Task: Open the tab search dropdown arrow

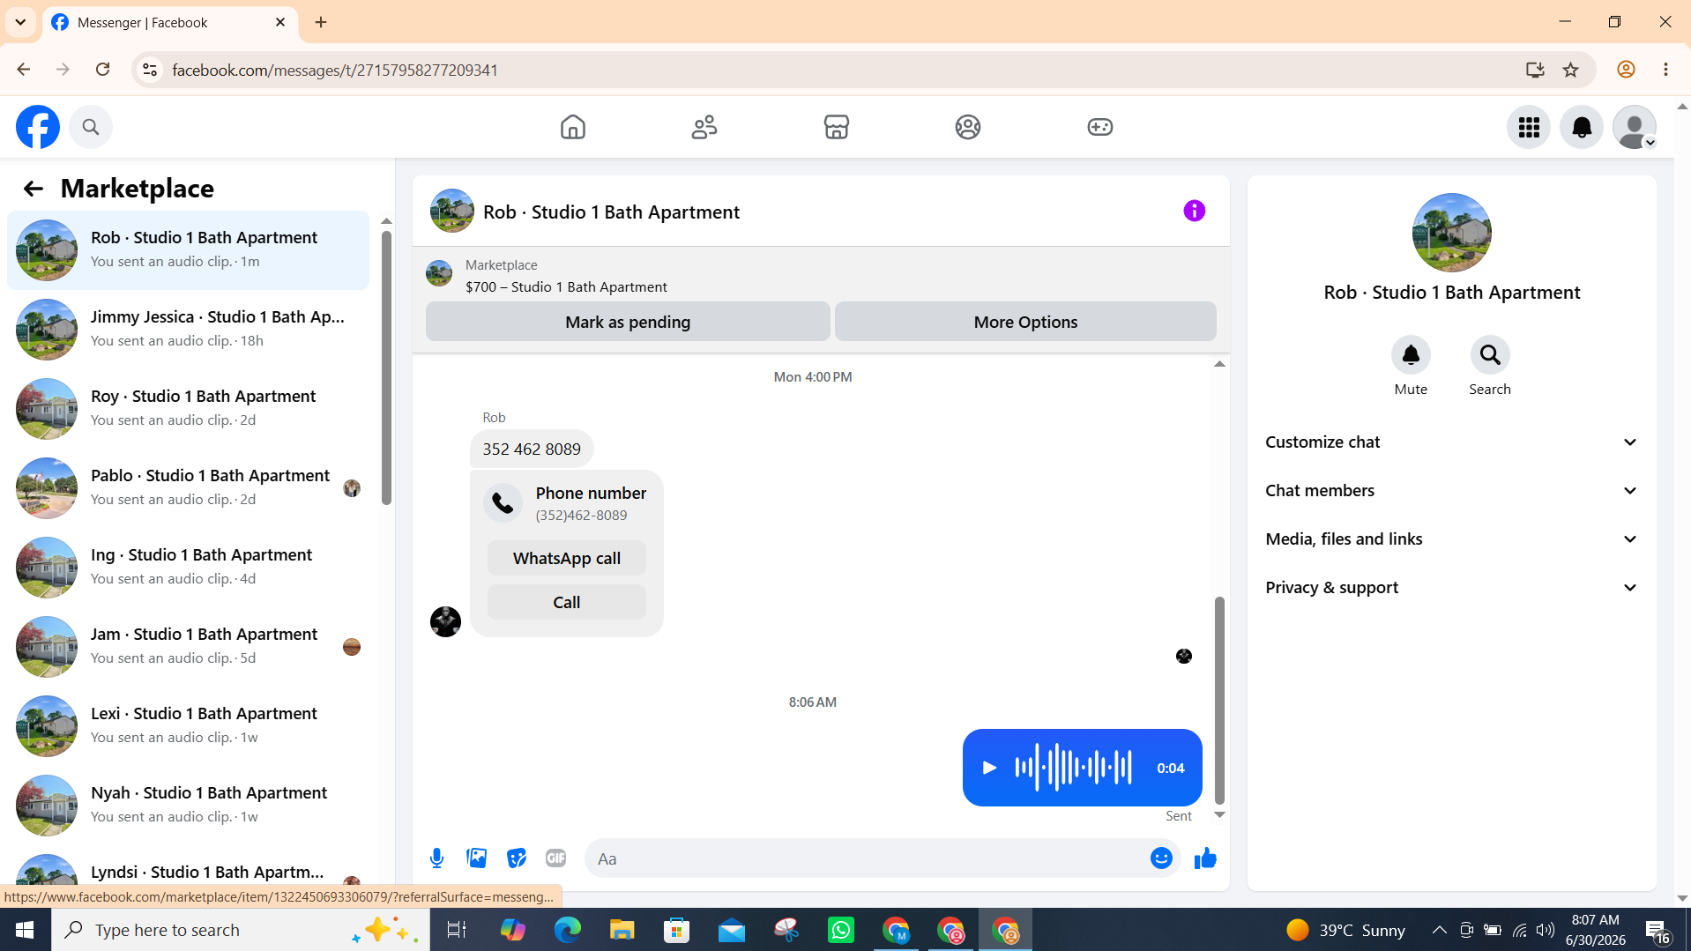Action: tap(20, 22)
